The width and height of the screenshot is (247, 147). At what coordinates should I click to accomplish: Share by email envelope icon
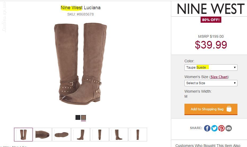point(228,128)
